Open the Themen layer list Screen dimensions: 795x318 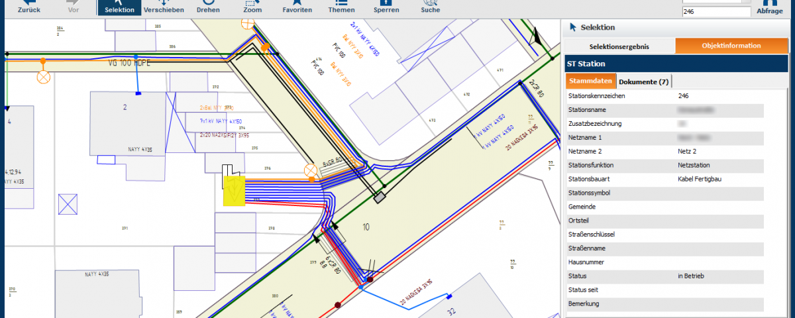341,7
